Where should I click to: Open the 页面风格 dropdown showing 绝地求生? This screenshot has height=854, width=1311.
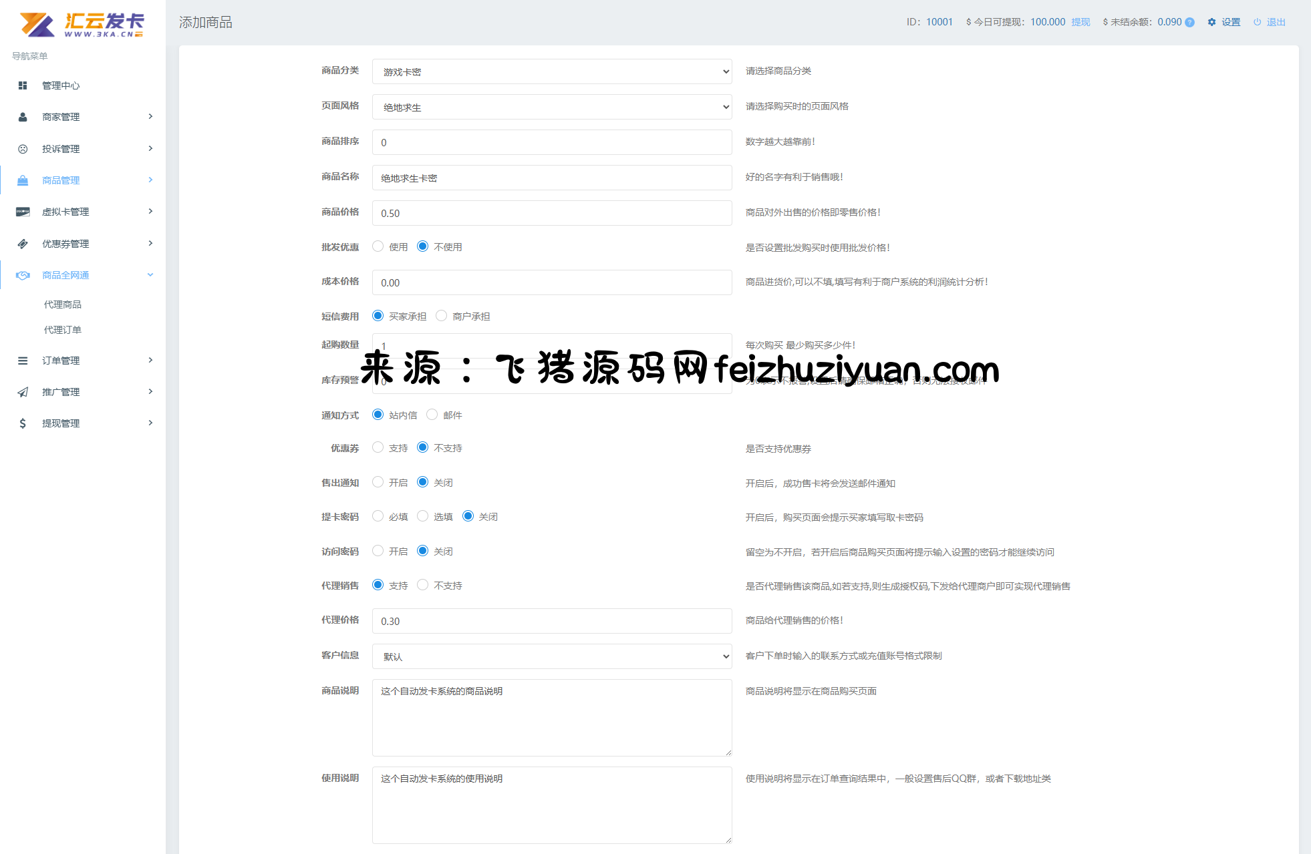click(551, 107)
